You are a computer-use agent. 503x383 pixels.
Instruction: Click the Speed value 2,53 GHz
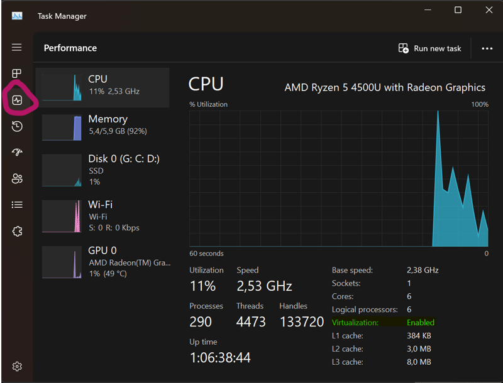[x=264, y=286]
